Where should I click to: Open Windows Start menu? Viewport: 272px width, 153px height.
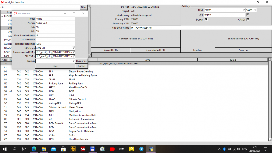5,149
